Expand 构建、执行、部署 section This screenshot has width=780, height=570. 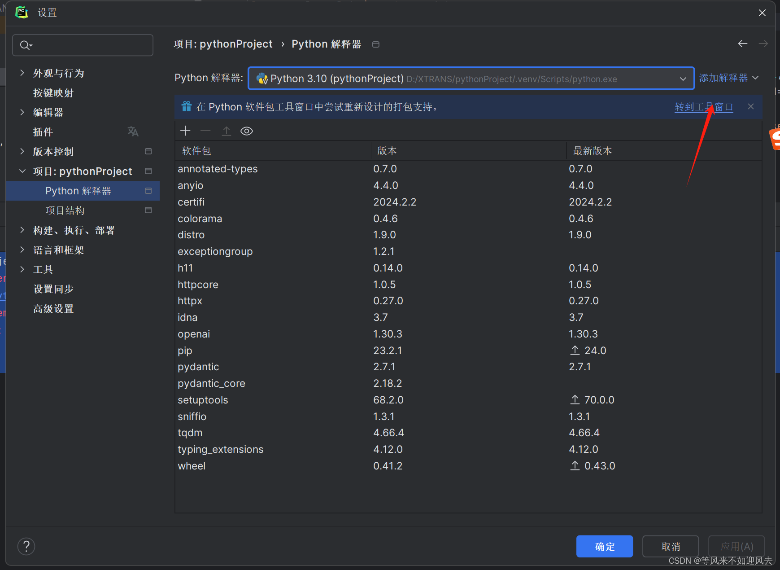(x=22, y=230)
